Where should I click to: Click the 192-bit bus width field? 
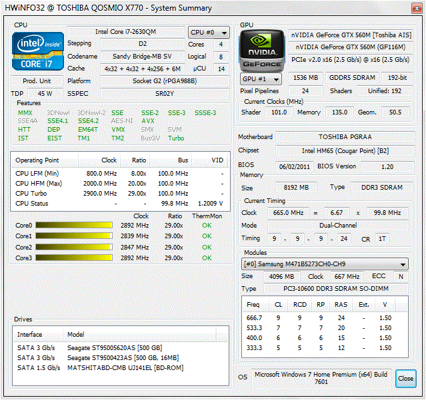click(x=397, y=78)
